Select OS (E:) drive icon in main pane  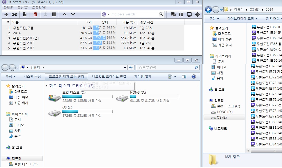click(x=54, y=113)
